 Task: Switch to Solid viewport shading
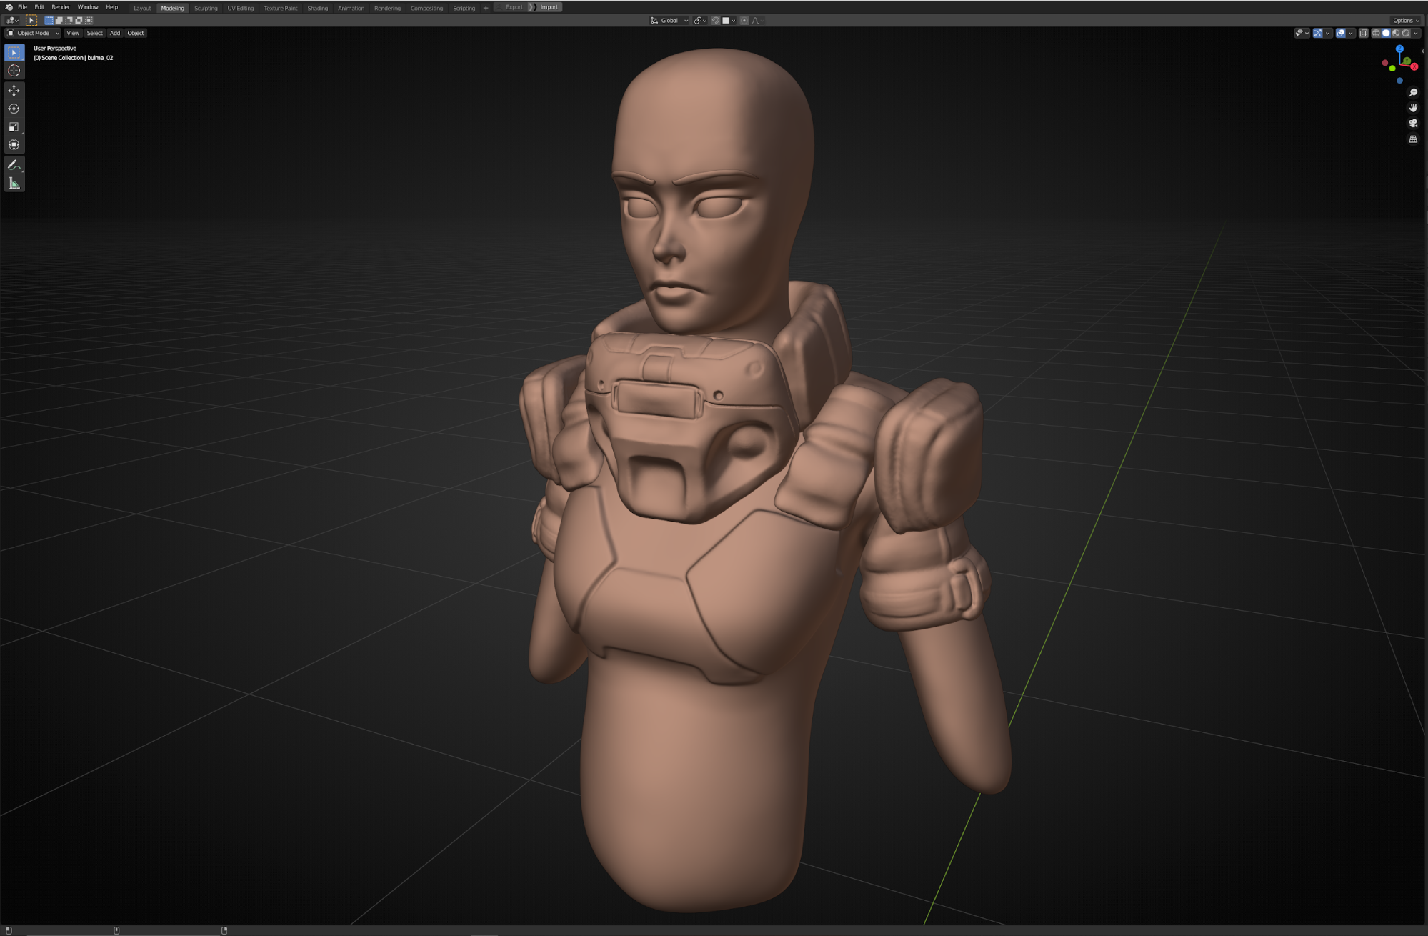click(1386, 33)
